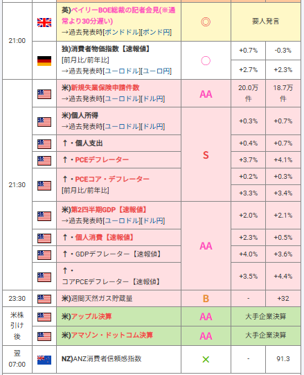Click 新規失業保険申請件数 event title

105,88
